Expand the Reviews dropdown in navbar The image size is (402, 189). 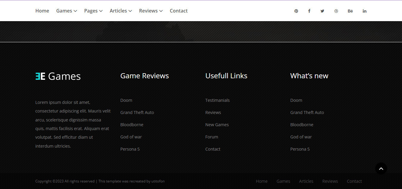click(151, 11)
